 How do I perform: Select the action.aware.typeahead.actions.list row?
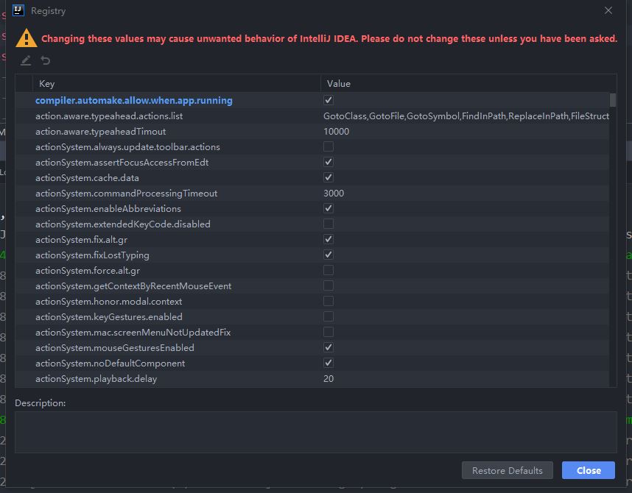tap(109, 116)
